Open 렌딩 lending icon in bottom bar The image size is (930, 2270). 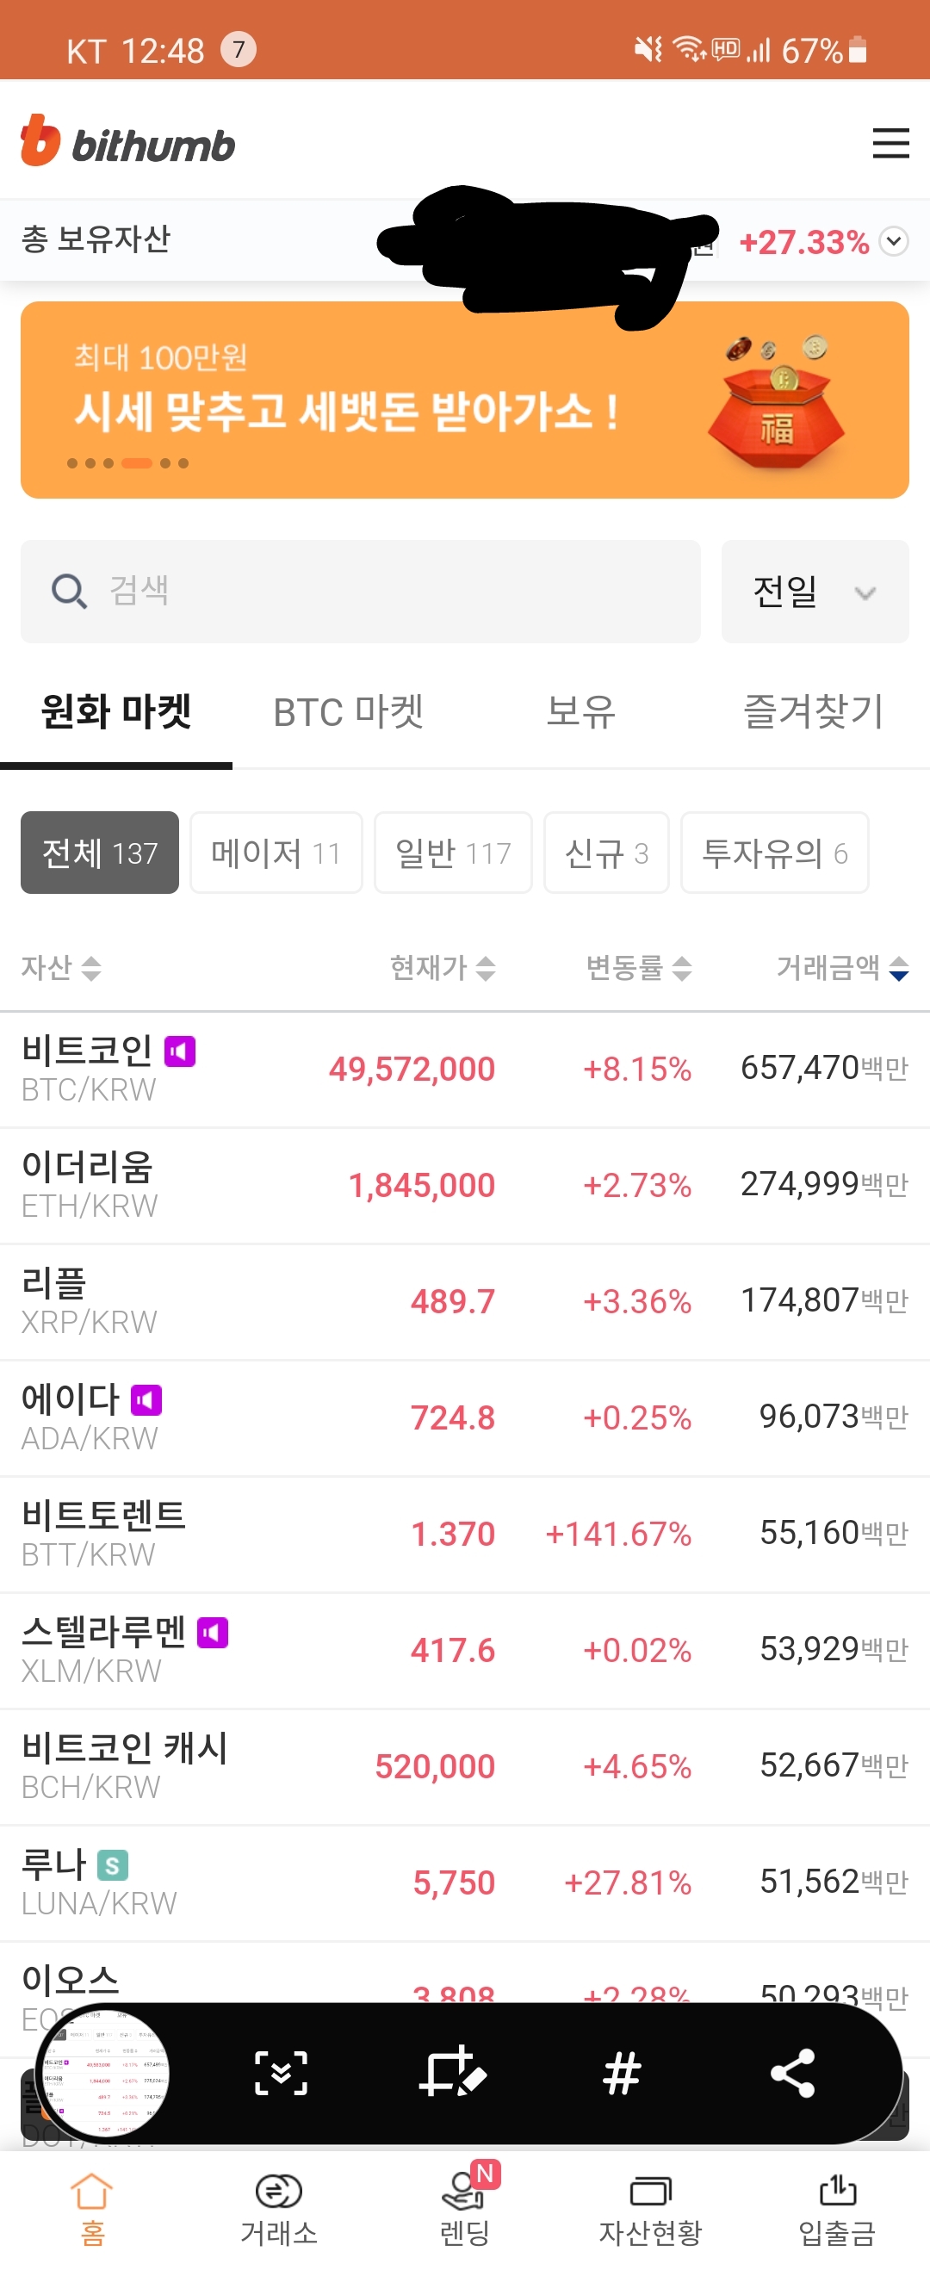coord(464,2209)
